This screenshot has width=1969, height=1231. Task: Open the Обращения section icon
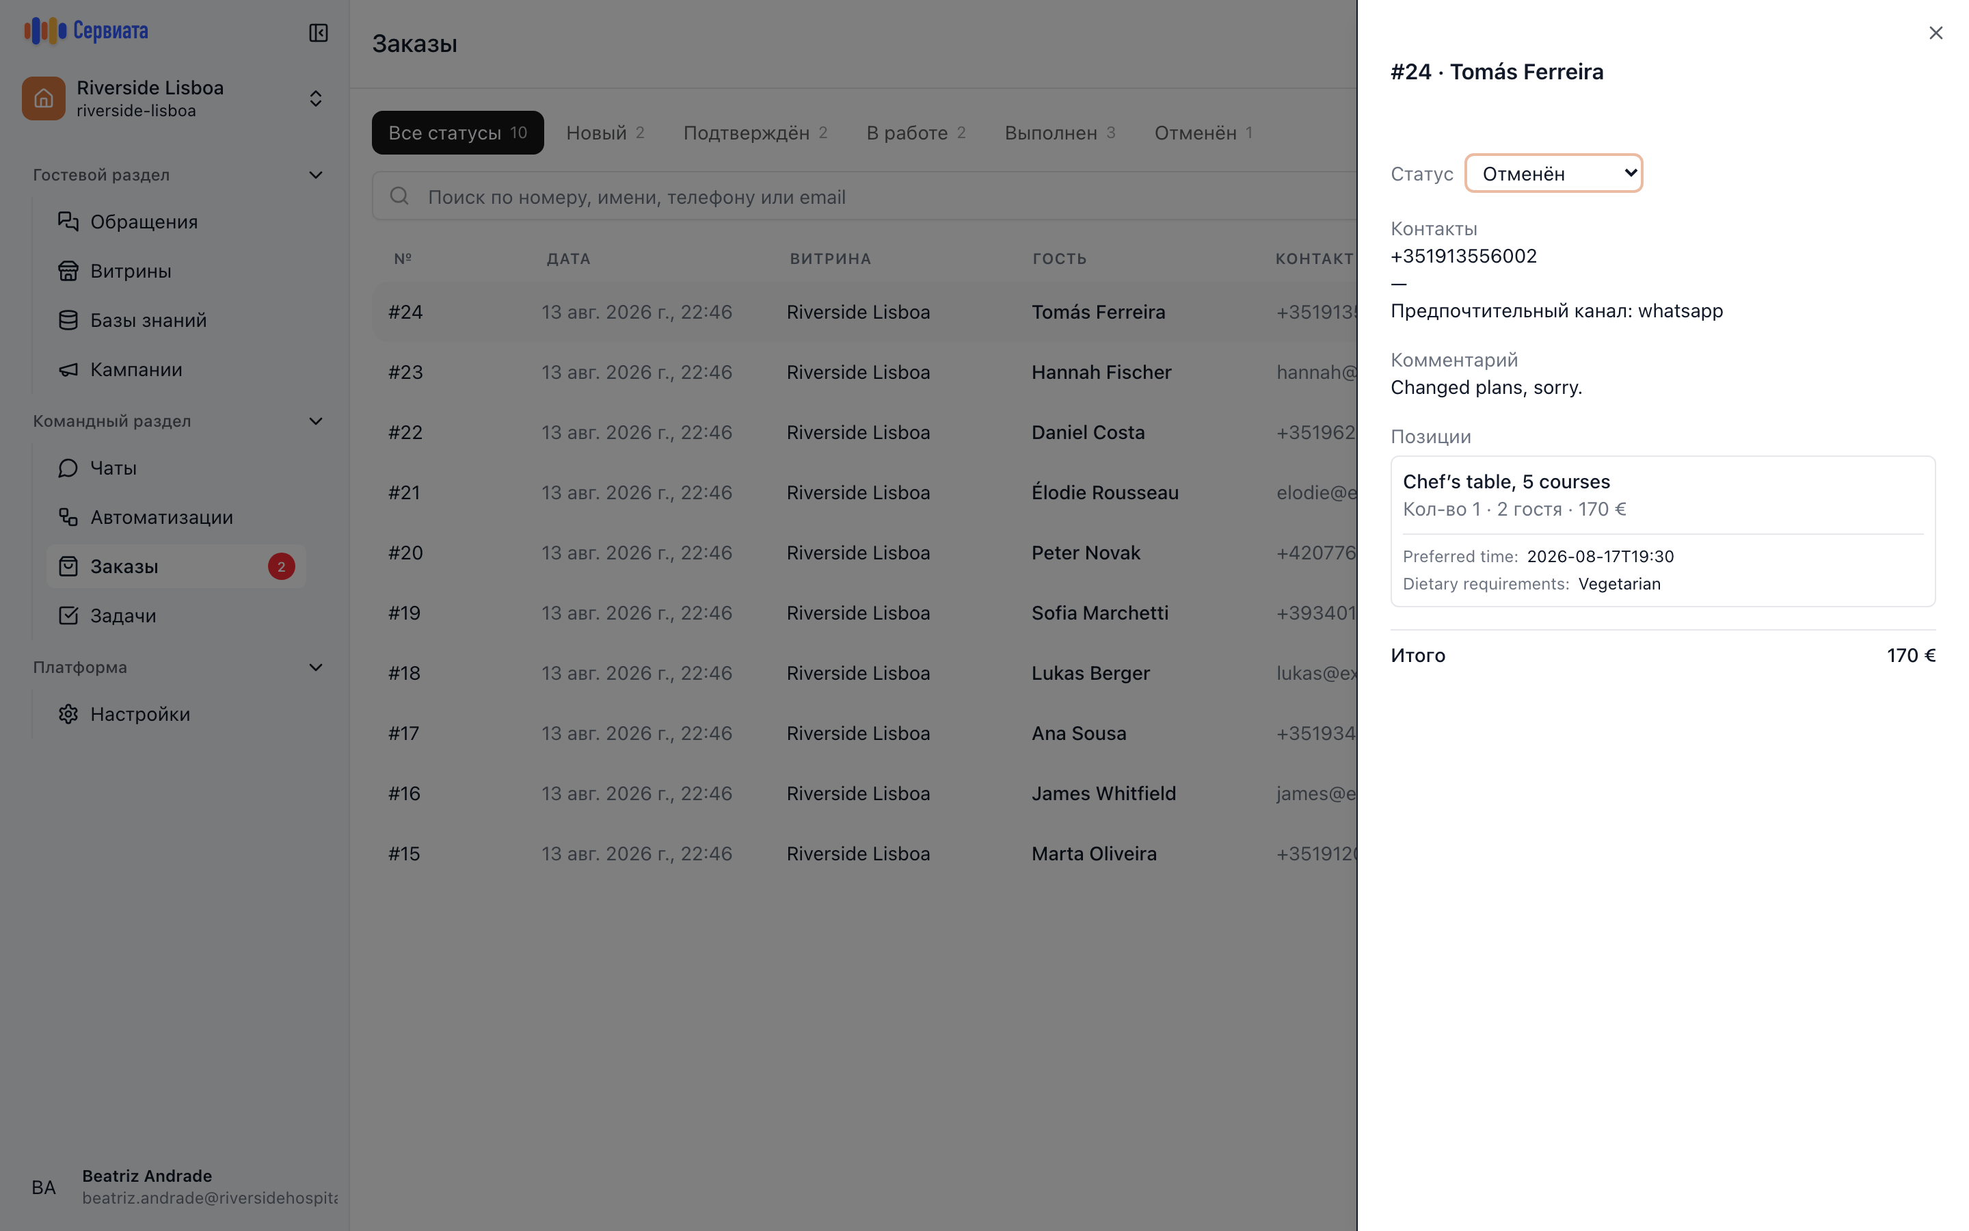pos(68,222)
